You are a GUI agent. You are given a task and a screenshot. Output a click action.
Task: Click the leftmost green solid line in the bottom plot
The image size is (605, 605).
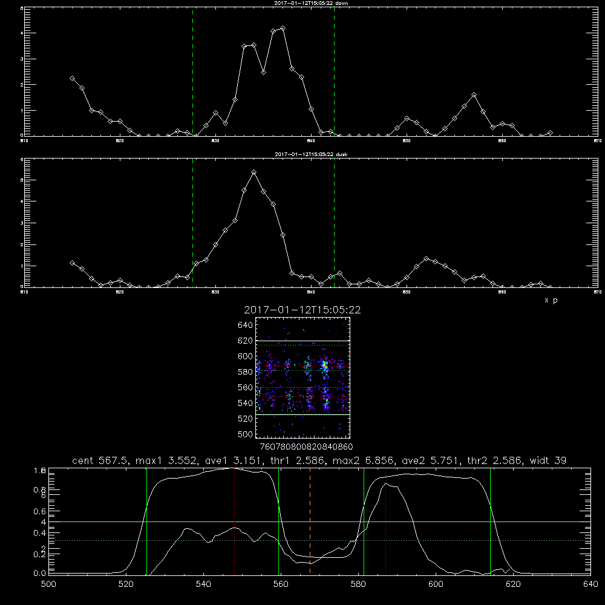[x=146, y=521]
